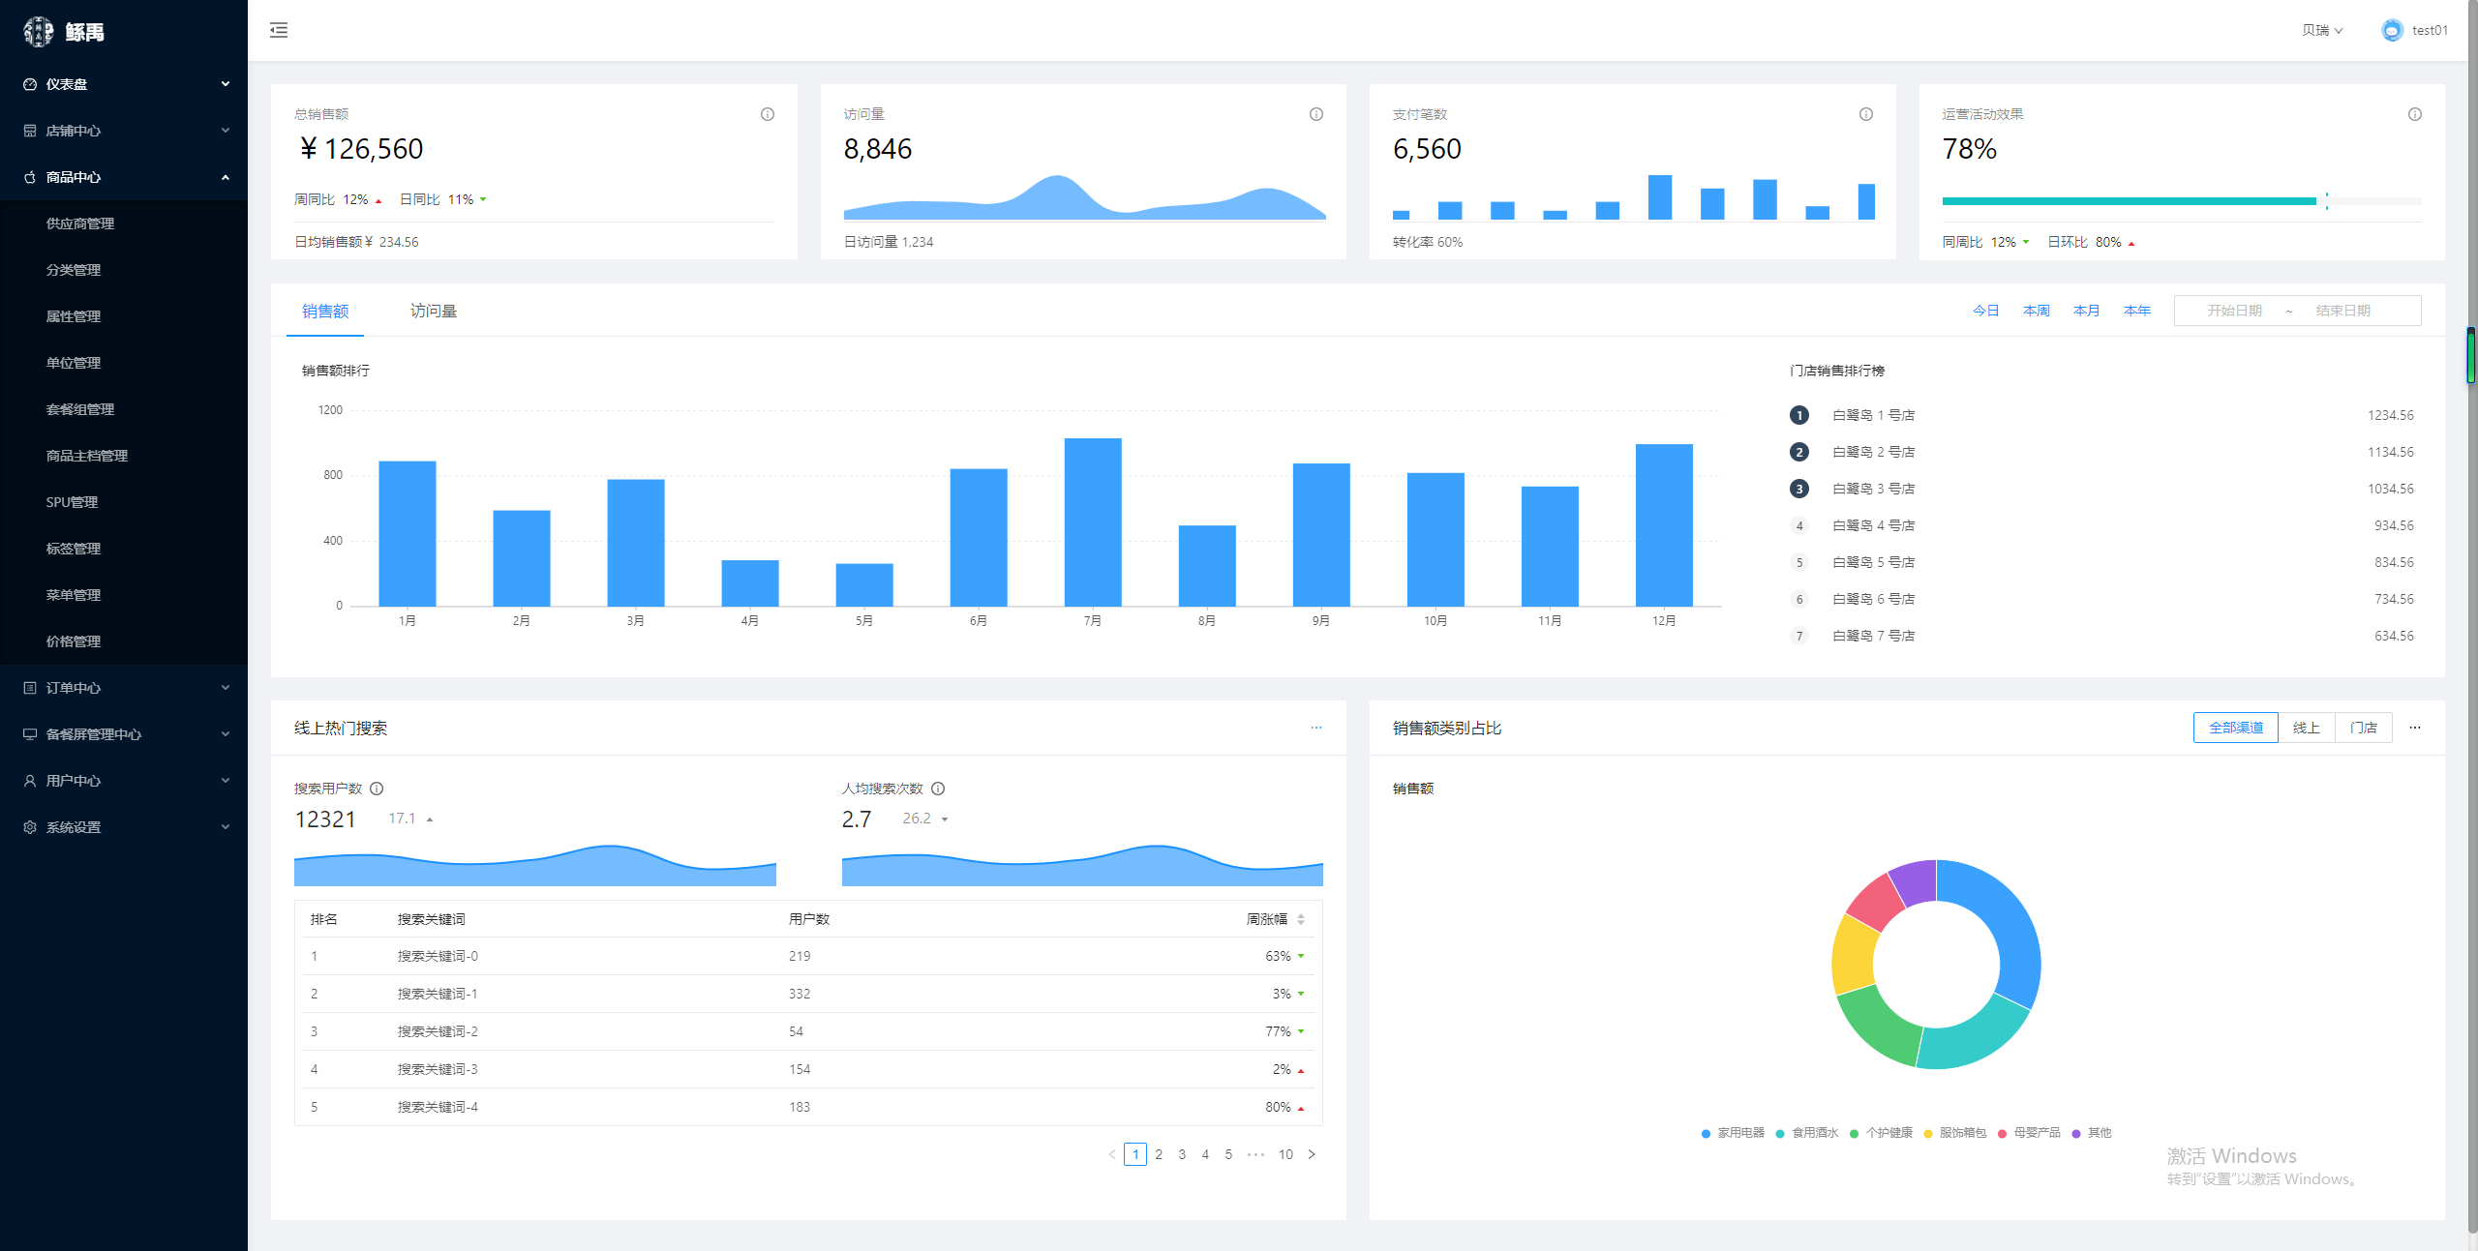Toggle 家用电器 legend color dot

coord(1706,1133)
